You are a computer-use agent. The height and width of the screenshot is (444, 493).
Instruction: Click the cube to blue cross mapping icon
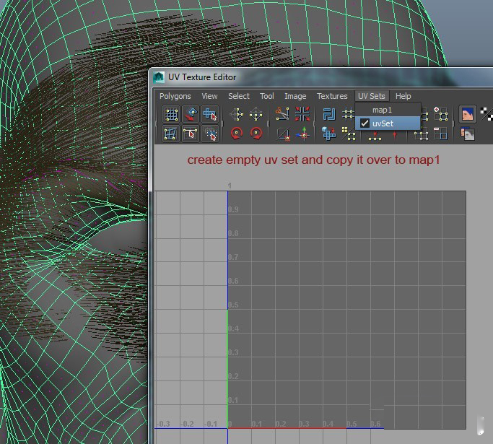coord(329,134)
